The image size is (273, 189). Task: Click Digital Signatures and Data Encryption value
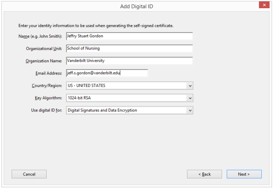[102, 110]
